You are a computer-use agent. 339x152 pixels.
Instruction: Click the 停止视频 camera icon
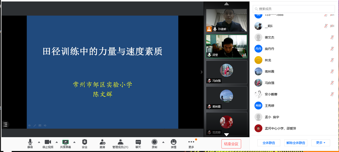[x=48, y=142]
